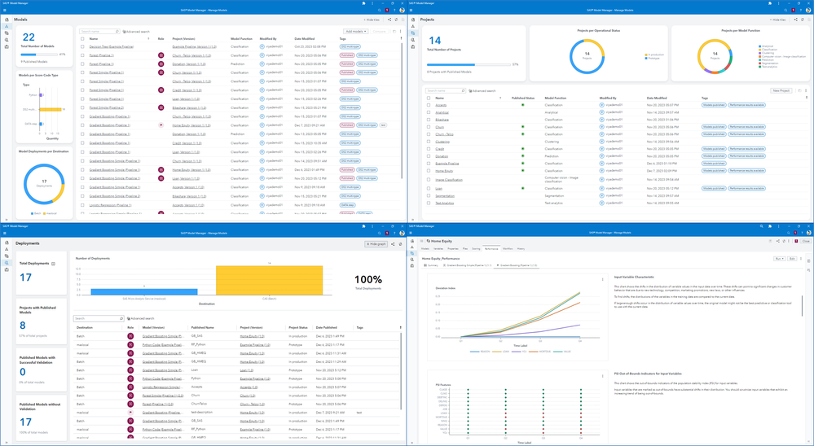Collapse the tiles with Hide tiles in Projects
Image resolution: width=814 pixels, height=446 pixels.
pyautogui.click(x=778, y=20)
